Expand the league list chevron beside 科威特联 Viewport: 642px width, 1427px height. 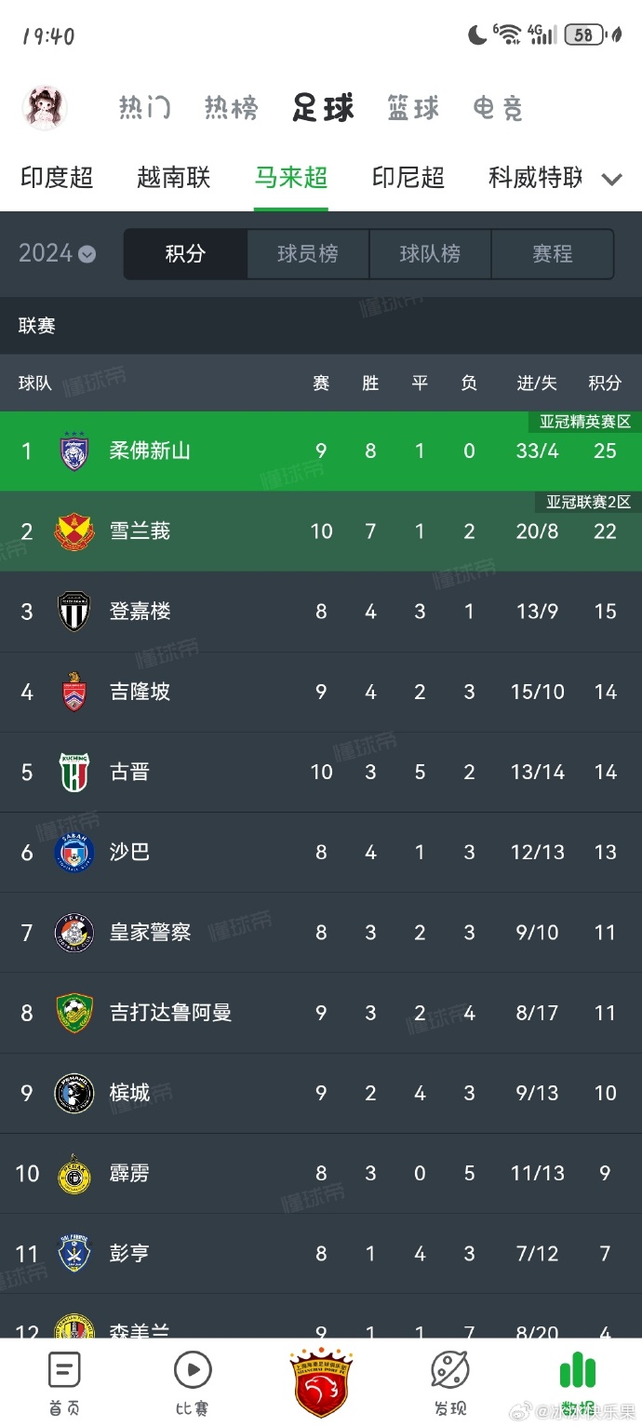tap(611, 179)
